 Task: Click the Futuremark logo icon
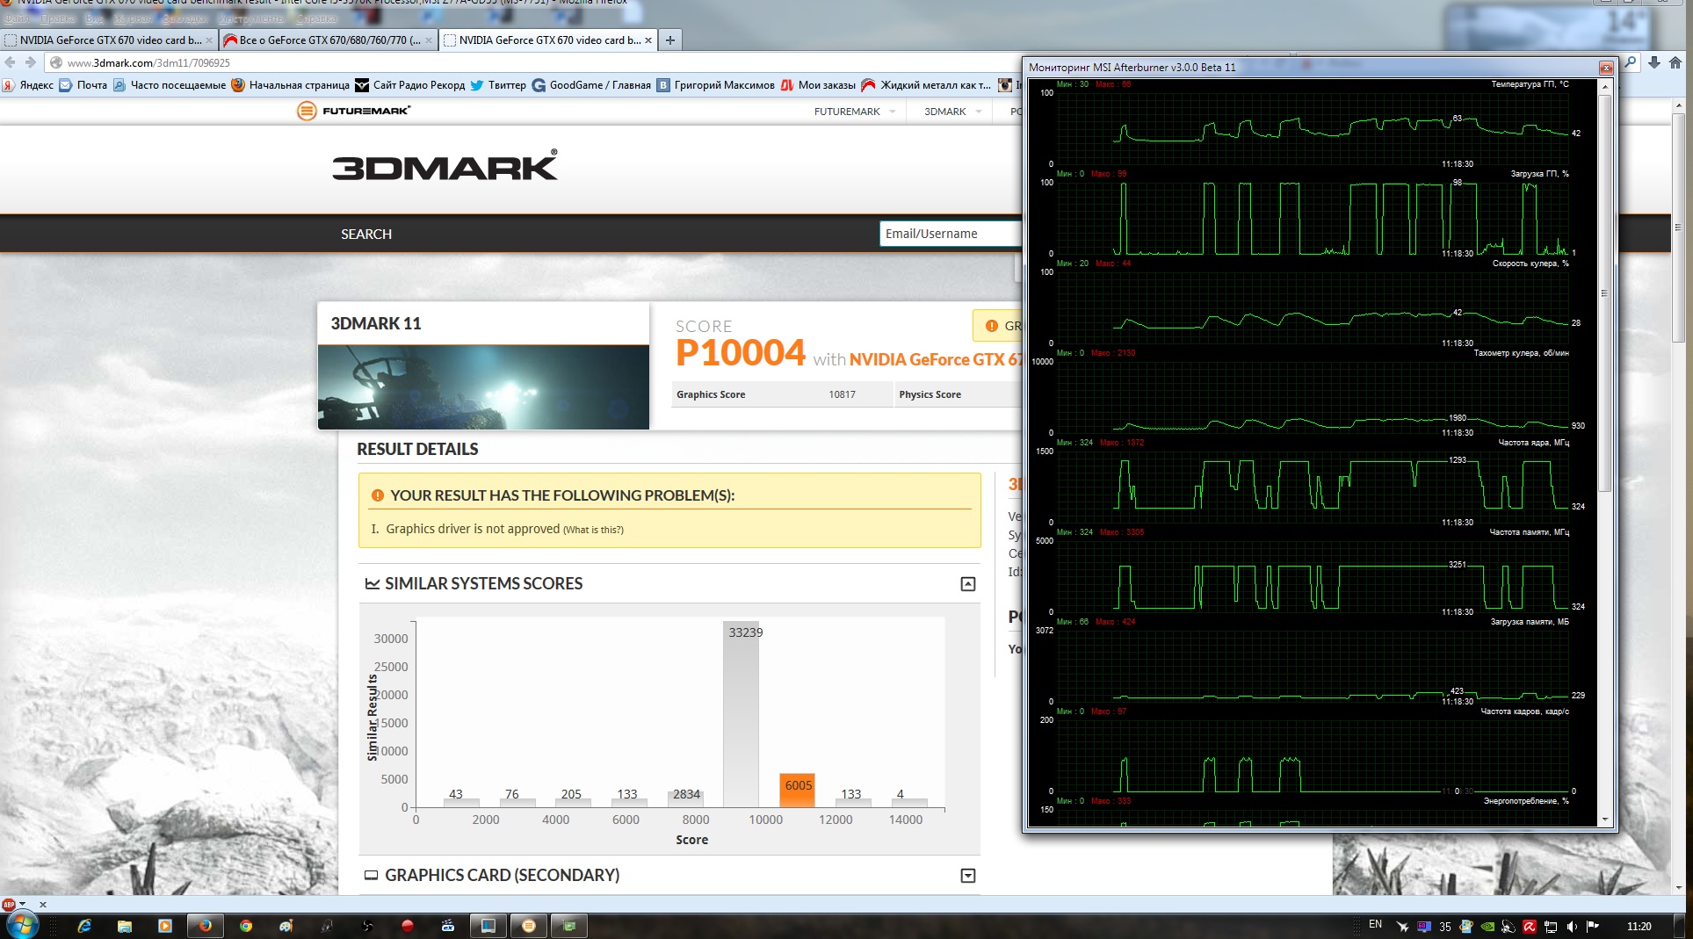click(307, 111)
